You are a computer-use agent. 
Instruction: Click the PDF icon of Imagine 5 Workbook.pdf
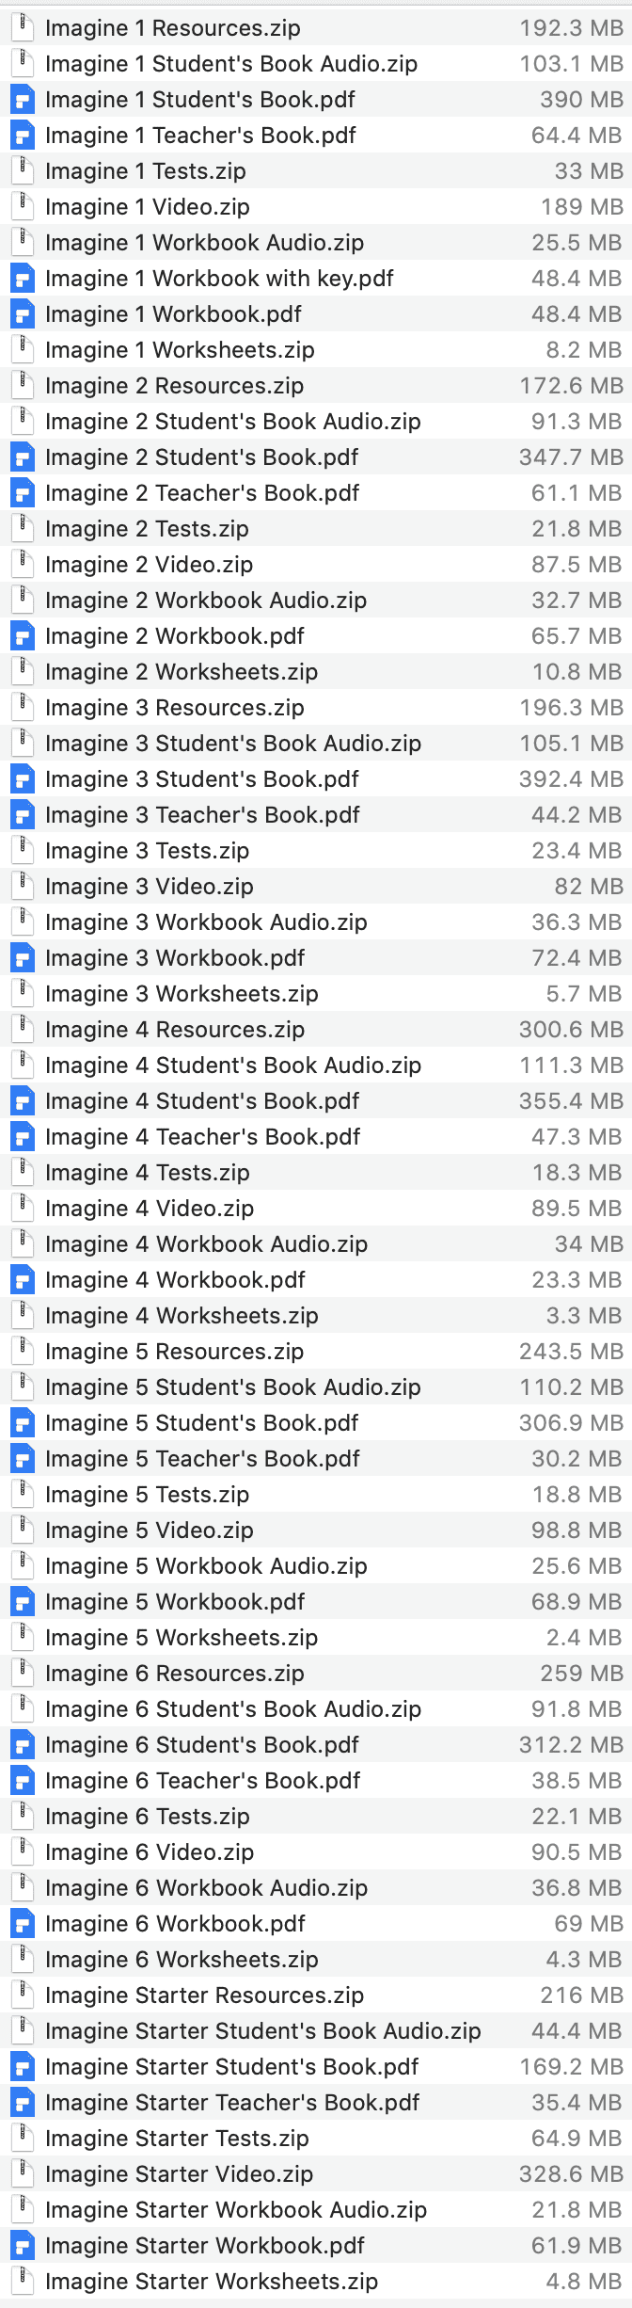pyautogui.click(x=22, y=1602)
